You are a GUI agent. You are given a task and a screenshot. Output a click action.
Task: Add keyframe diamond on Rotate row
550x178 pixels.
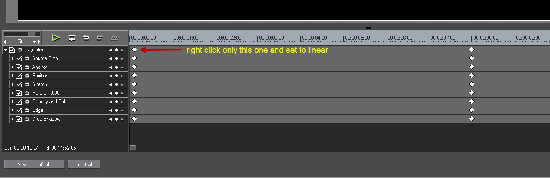coord(116,93)
